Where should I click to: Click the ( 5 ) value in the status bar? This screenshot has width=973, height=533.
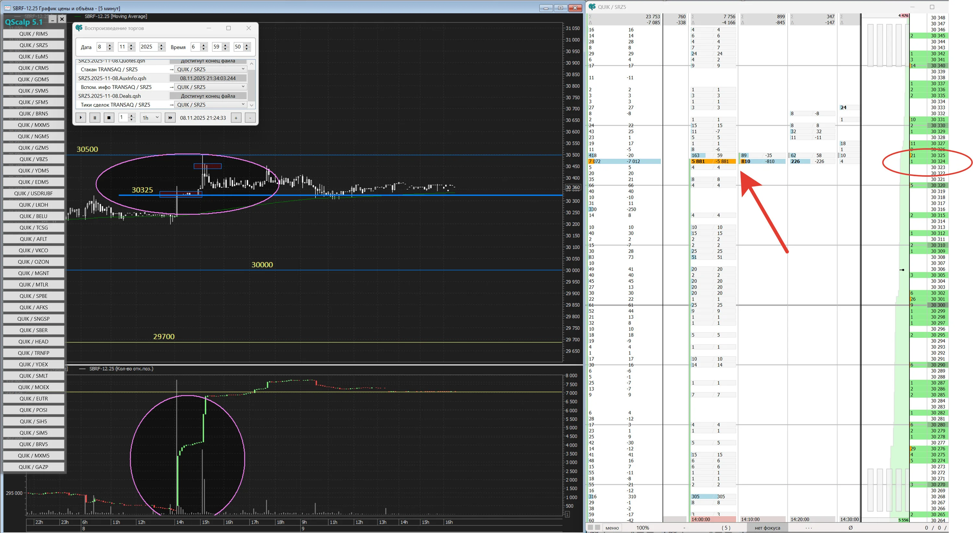pyautogui.click(x=726, y=528)
